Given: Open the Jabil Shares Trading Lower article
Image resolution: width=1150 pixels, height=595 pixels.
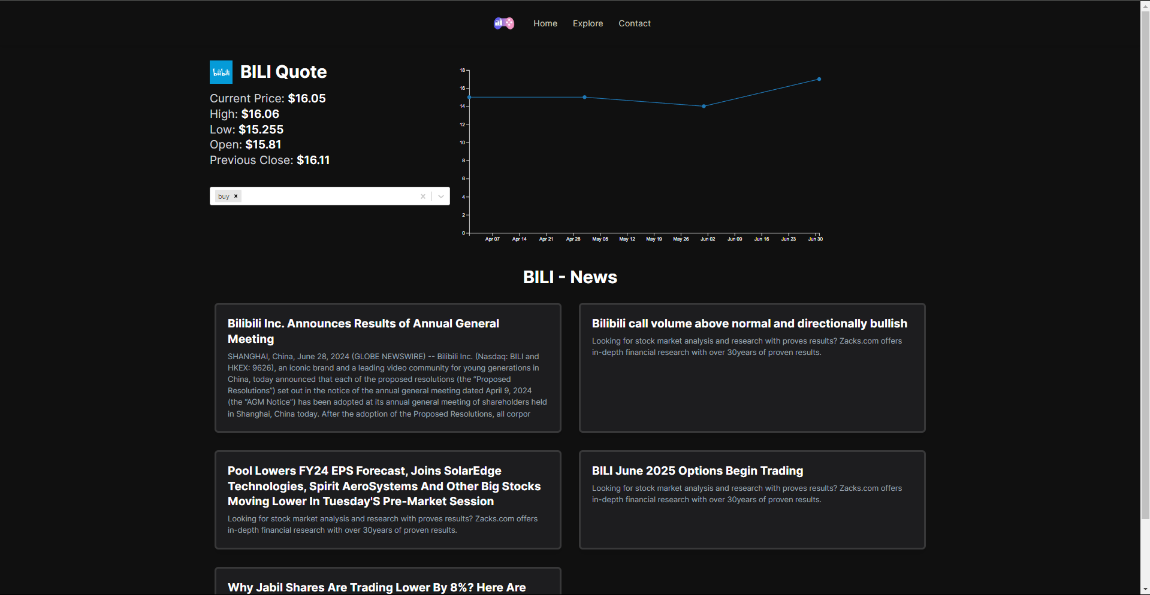Looking at the screenshot, I should pos(388,582).
